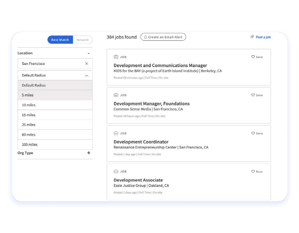Click the San Francisco location input field

[51, 64]
